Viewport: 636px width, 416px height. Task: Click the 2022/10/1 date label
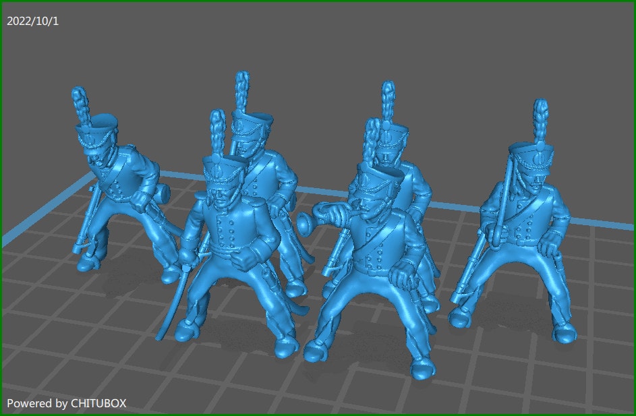click(33, 21)
